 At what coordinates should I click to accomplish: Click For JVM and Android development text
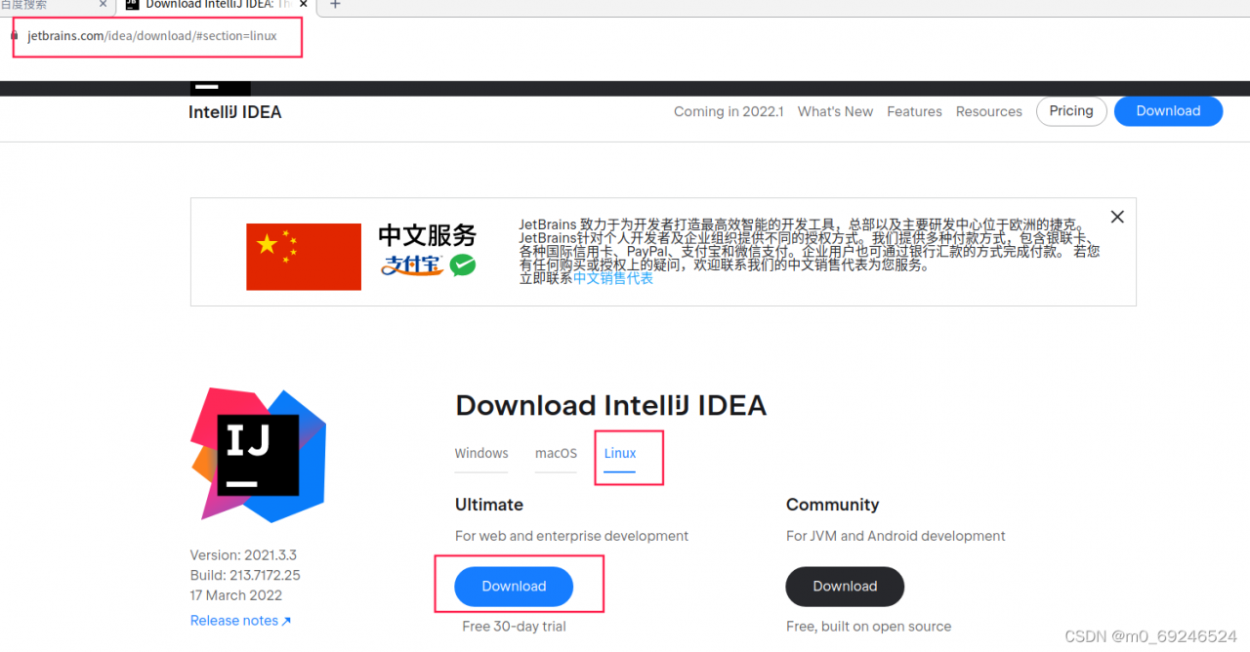coord(896,536)
